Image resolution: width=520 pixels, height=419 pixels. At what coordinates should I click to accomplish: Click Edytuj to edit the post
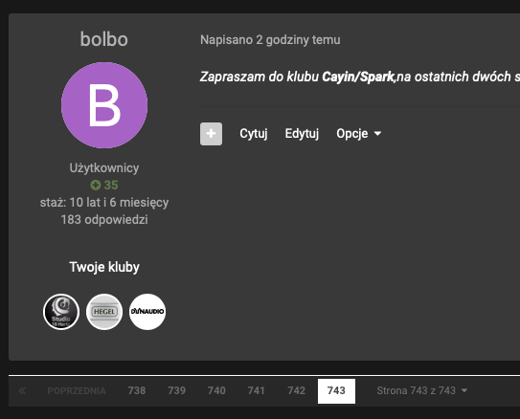[302, 134]
